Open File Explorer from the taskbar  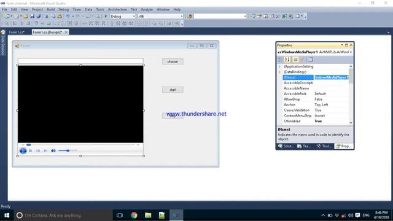click(148, 215)
